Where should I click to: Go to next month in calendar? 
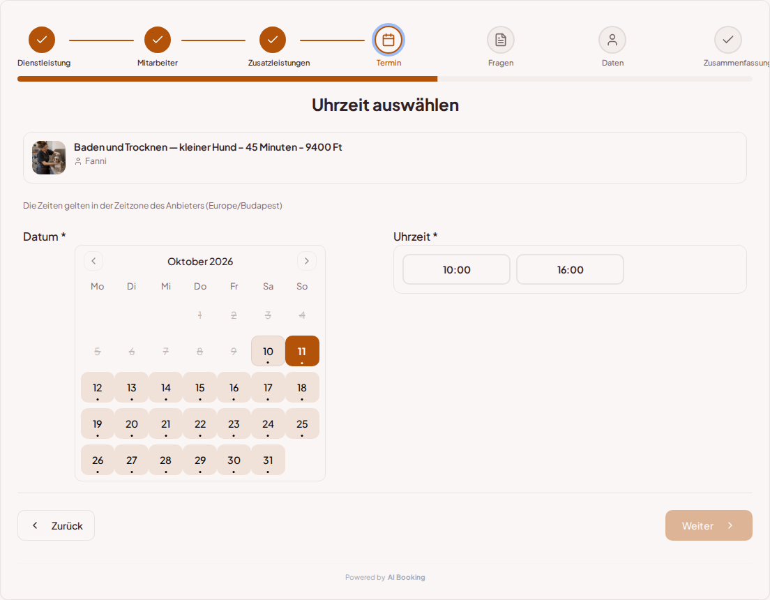306,261
